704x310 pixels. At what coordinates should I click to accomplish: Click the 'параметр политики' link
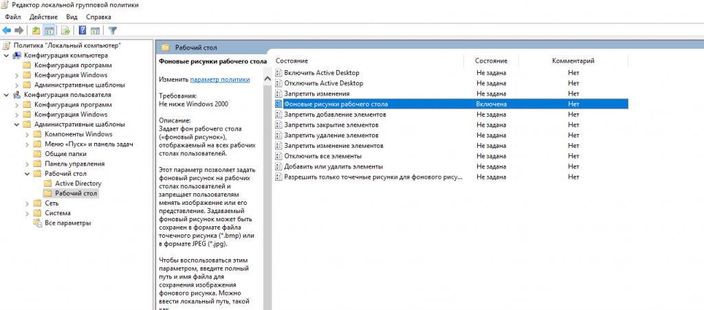220,80
